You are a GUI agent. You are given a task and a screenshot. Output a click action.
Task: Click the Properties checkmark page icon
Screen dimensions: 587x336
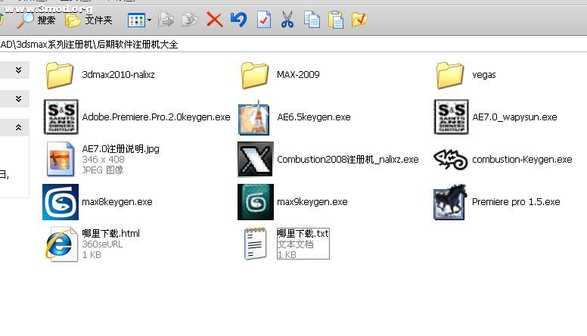pos(262,20)
